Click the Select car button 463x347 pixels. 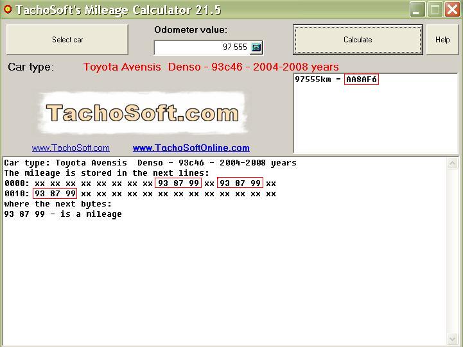click(67, 40)
